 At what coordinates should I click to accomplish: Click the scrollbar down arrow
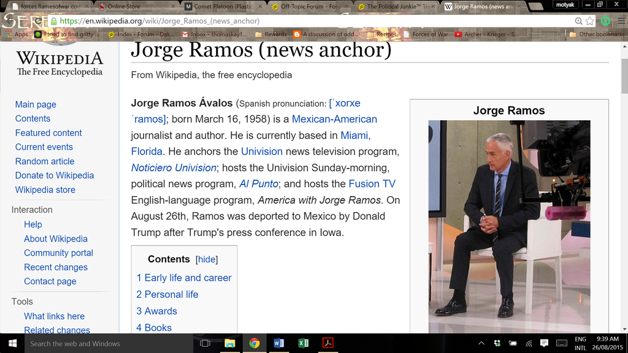click(624, 329)
